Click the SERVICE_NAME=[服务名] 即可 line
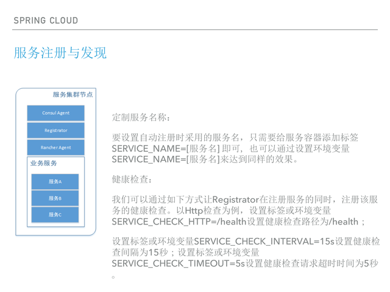Image resolution: width=390 pixels, height=292 pixels. click(x=231, y=148)
